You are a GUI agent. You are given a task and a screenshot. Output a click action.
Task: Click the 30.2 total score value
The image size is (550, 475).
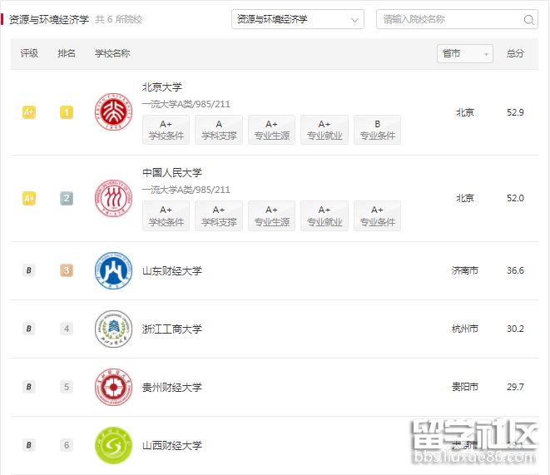click(x=515, y=329)
